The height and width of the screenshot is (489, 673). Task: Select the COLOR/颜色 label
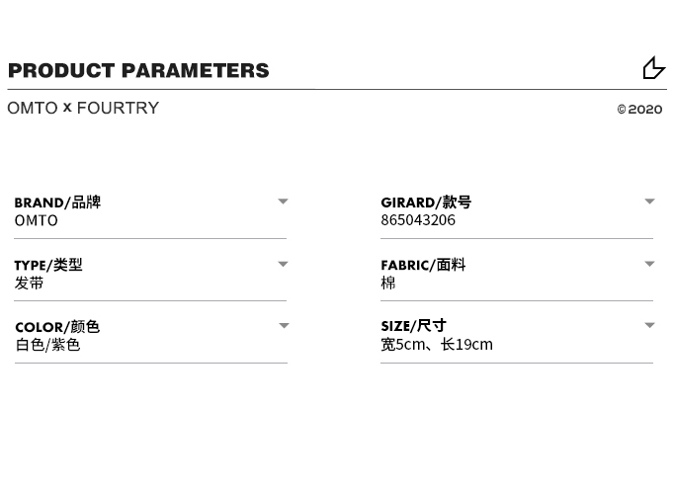coord(57,327)
